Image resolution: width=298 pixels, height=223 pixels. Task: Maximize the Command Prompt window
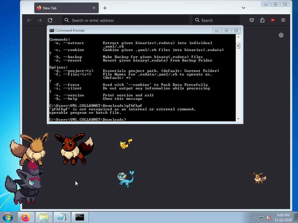tap(226, 30)
